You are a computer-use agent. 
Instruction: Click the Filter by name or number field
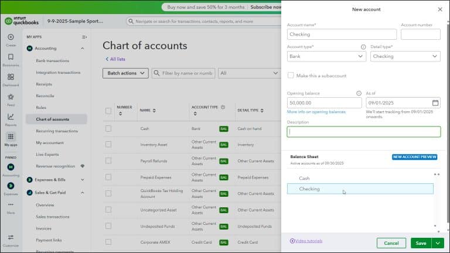[183, 73]
